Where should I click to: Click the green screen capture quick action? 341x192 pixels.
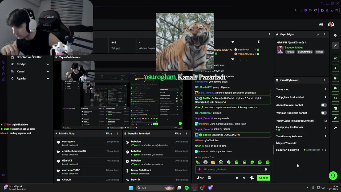pyautogui.click(x=335, y=58)
